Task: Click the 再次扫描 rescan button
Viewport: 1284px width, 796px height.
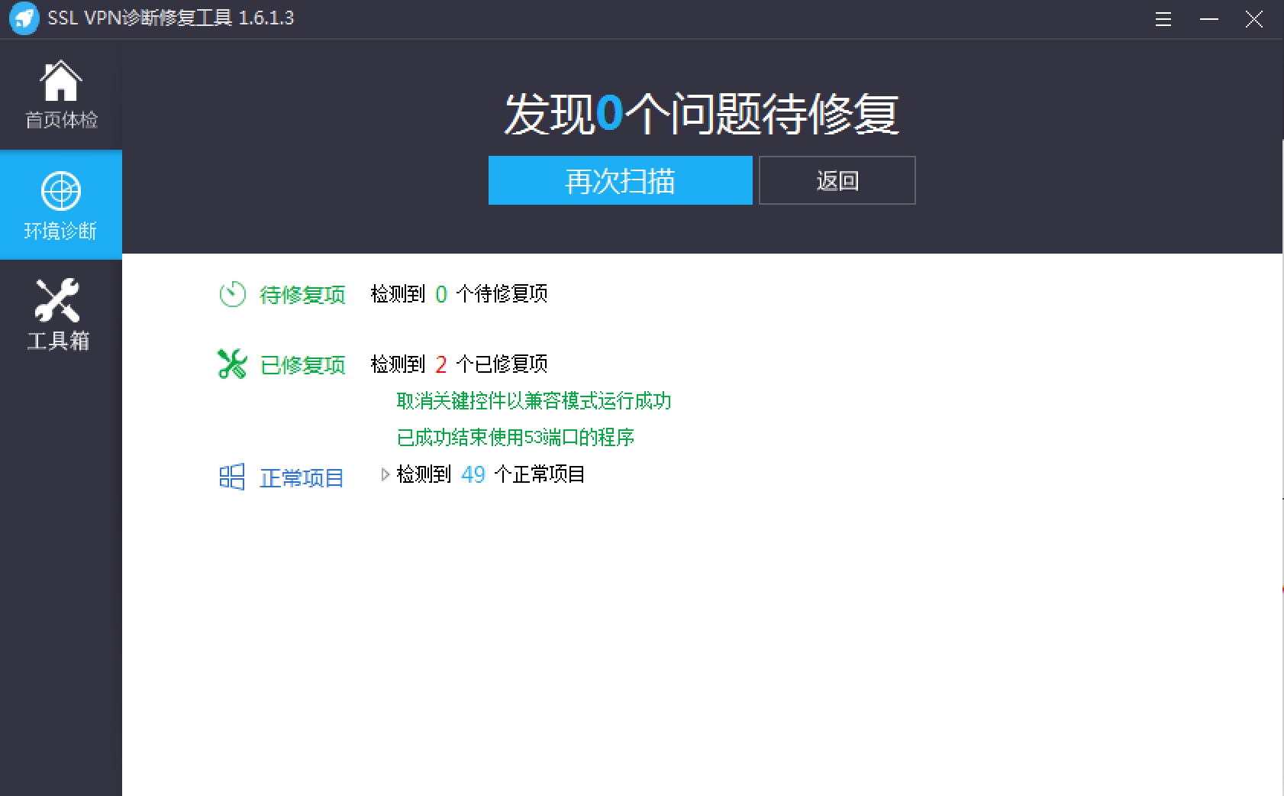Action: (620, 180)
